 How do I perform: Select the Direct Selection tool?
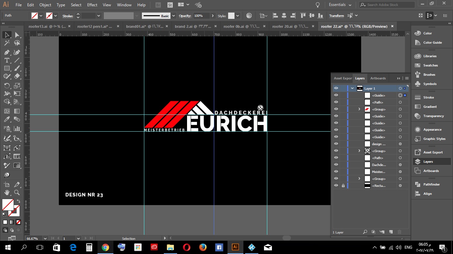[x=17, y=35]
